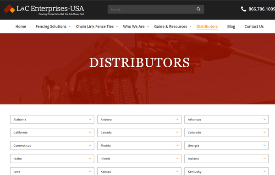Click orange chevron in Arizona box

coord(177,119)
